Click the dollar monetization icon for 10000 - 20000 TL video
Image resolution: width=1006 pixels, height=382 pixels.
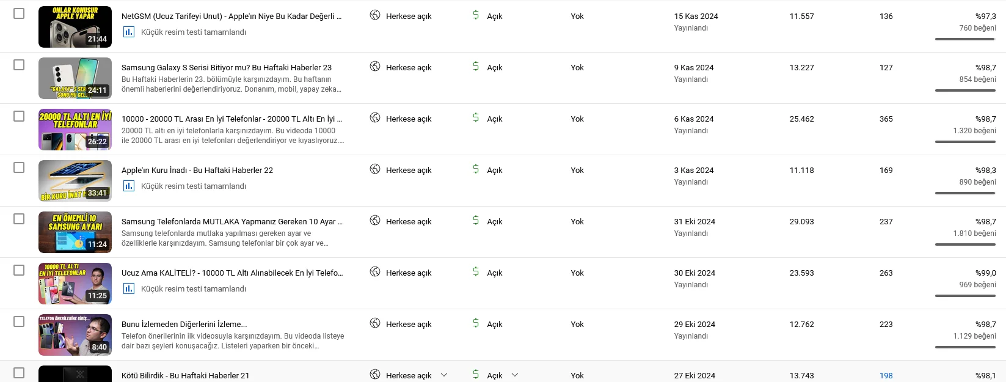(476, 118)
